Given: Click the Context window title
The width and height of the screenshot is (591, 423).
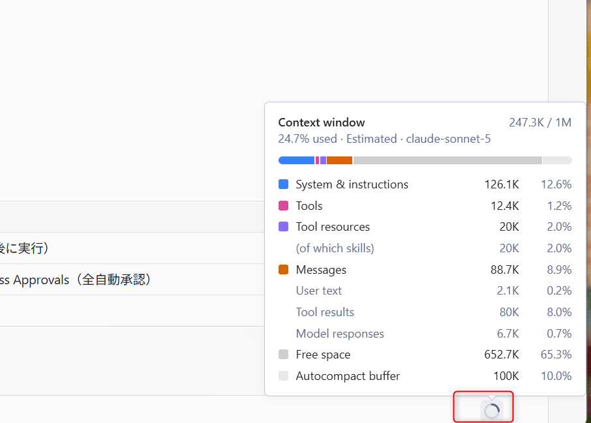Looking at the screenshot, I should pos(322,123).
